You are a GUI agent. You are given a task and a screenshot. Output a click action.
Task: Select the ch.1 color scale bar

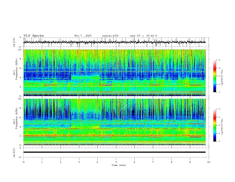click(x=215, y=76)
